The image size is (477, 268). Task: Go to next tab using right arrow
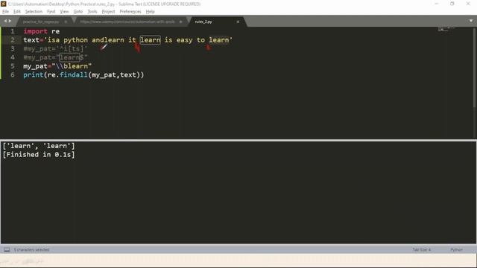click(x=10, y=21)
